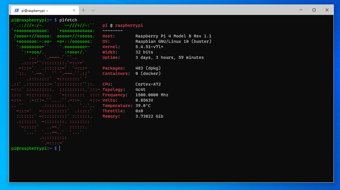Click 483 (dpkg) value
The width and height of the screenshot is (340, 190).
click(148, 68)
